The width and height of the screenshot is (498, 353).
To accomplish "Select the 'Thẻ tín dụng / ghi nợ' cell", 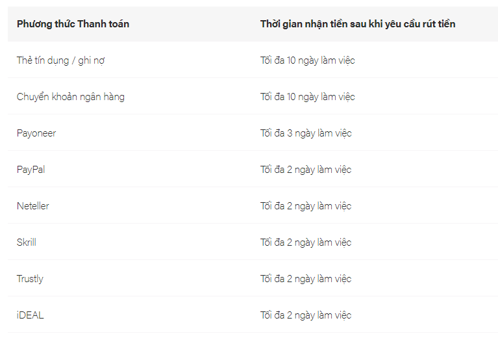I will click(x=60, y=60).
